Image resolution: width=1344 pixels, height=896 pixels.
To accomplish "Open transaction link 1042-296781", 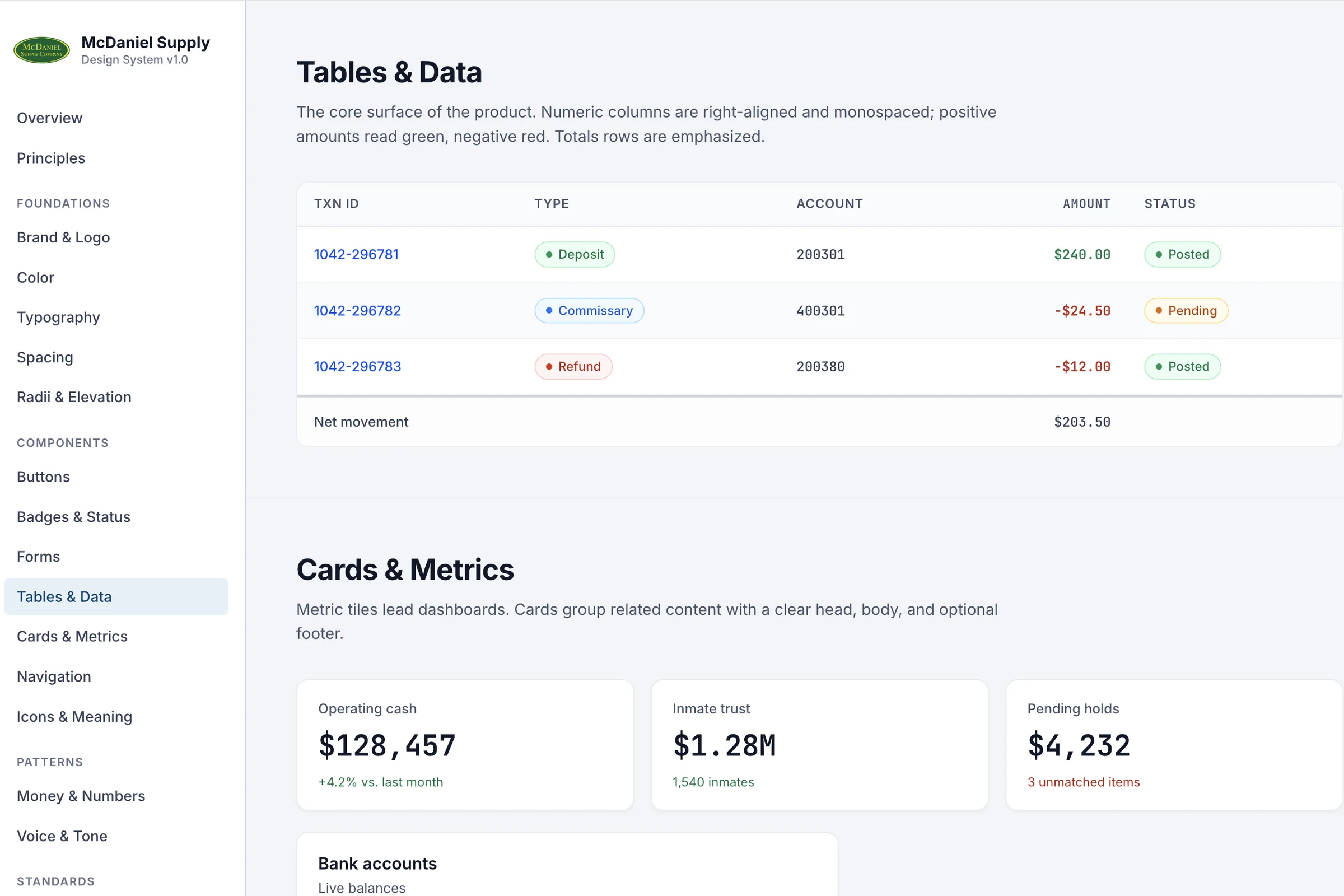I will [357, 254].
